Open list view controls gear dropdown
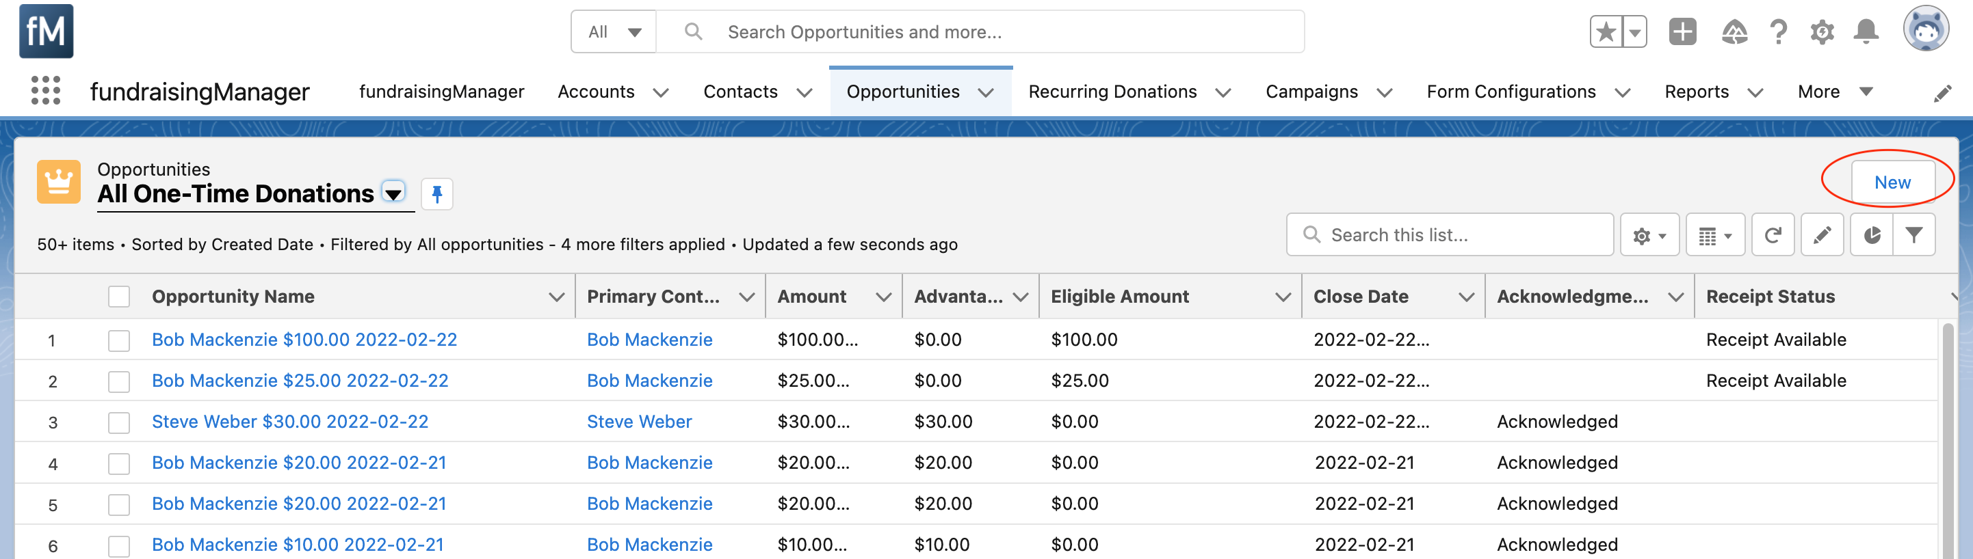Screen dimensions: 1973x559 1649,236
